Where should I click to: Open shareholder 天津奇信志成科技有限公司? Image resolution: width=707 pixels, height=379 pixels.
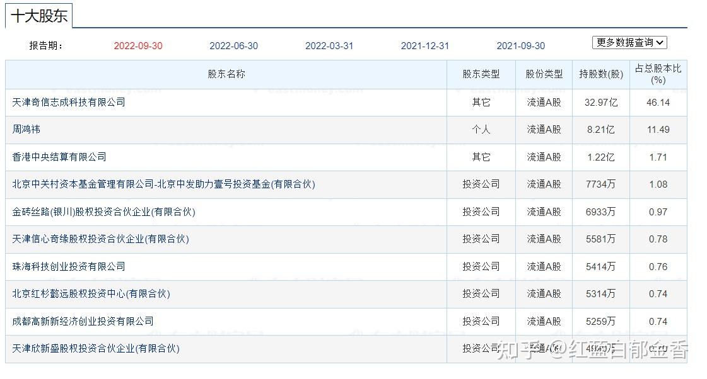[69, 102]
